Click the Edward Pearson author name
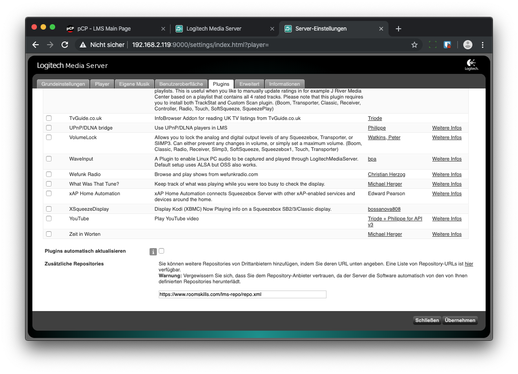Image resolution: width=518 pixels, height=374 pixels. coord(387,193)
